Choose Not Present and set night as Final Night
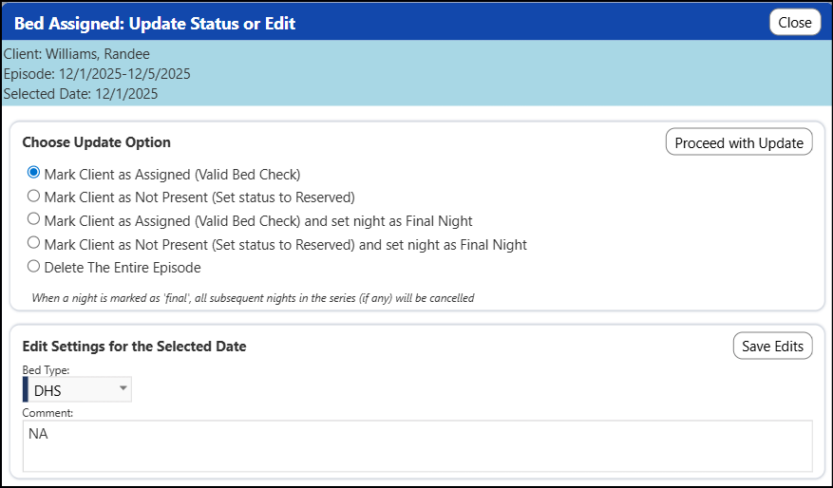The image size is (833, 488). pyautogui.click(x=33, y=243)
